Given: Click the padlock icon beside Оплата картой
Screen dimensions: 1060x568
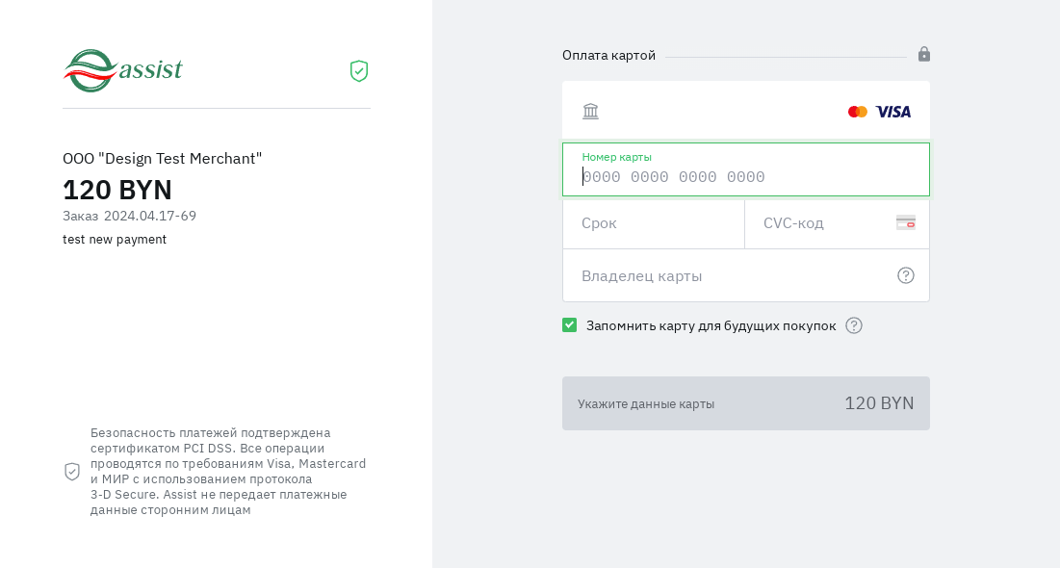Looking at the screenshot, I should tap(923, 55).
